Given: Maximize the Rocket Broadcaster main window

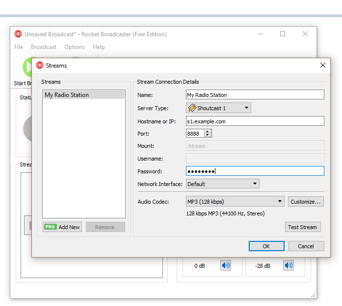Looking at the screenshot, I should [283, 34].
